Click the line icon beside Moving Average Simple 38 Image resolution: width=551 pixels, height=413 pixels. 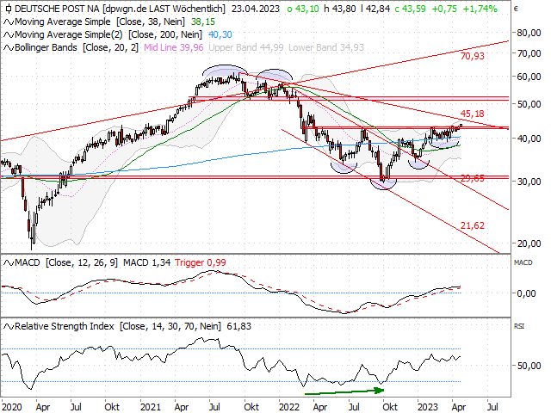(x=9, y=22)
